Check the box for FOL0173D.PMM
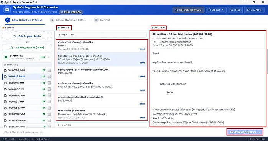 point(49,114)
